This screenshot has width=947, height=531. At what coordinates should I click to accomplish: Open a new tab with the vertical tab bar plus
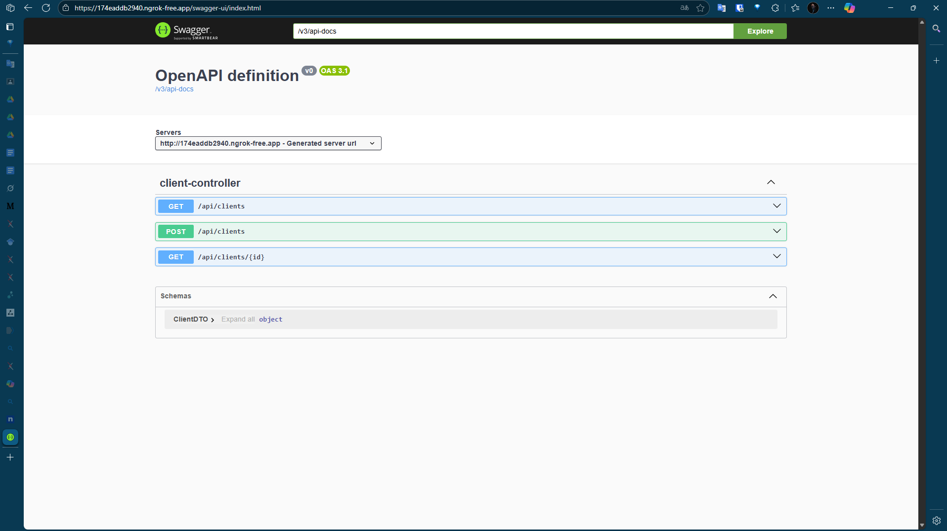coord(10,457)
